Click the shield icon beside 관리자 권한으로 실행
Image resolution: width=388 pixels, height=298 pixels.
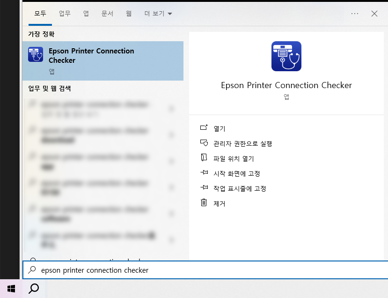click(205, 143)
